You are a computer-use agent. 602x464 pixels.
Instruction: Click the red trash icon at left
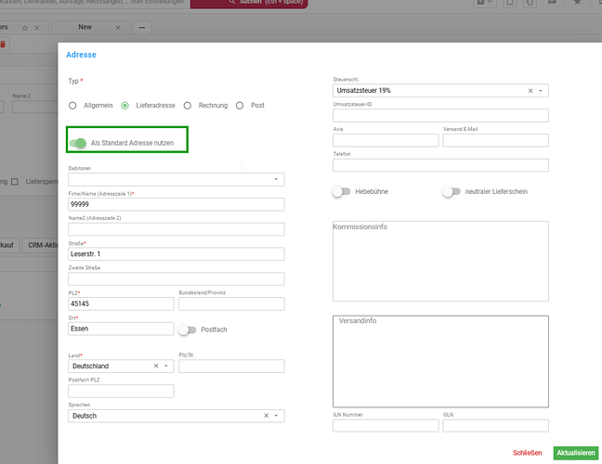click(x=3, y=44)
